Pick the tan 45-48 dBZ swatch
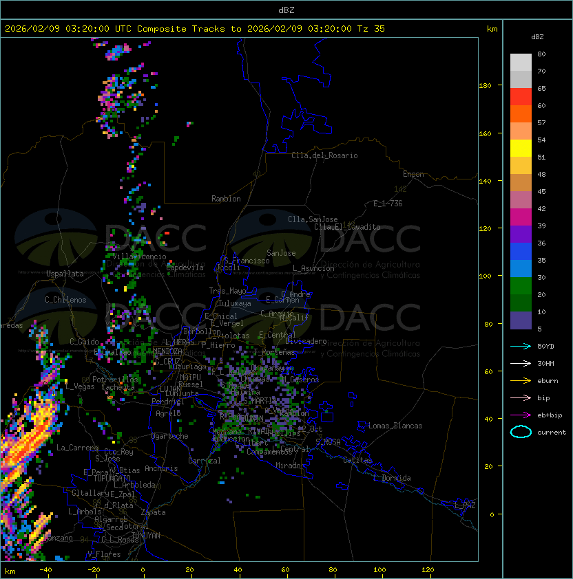This screenshot has width=573, height=579. 521,182
